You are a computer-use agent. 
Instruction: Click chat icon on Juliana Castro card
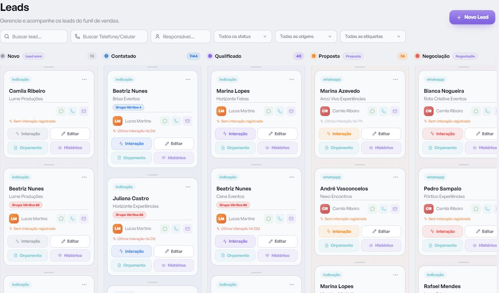165,228
